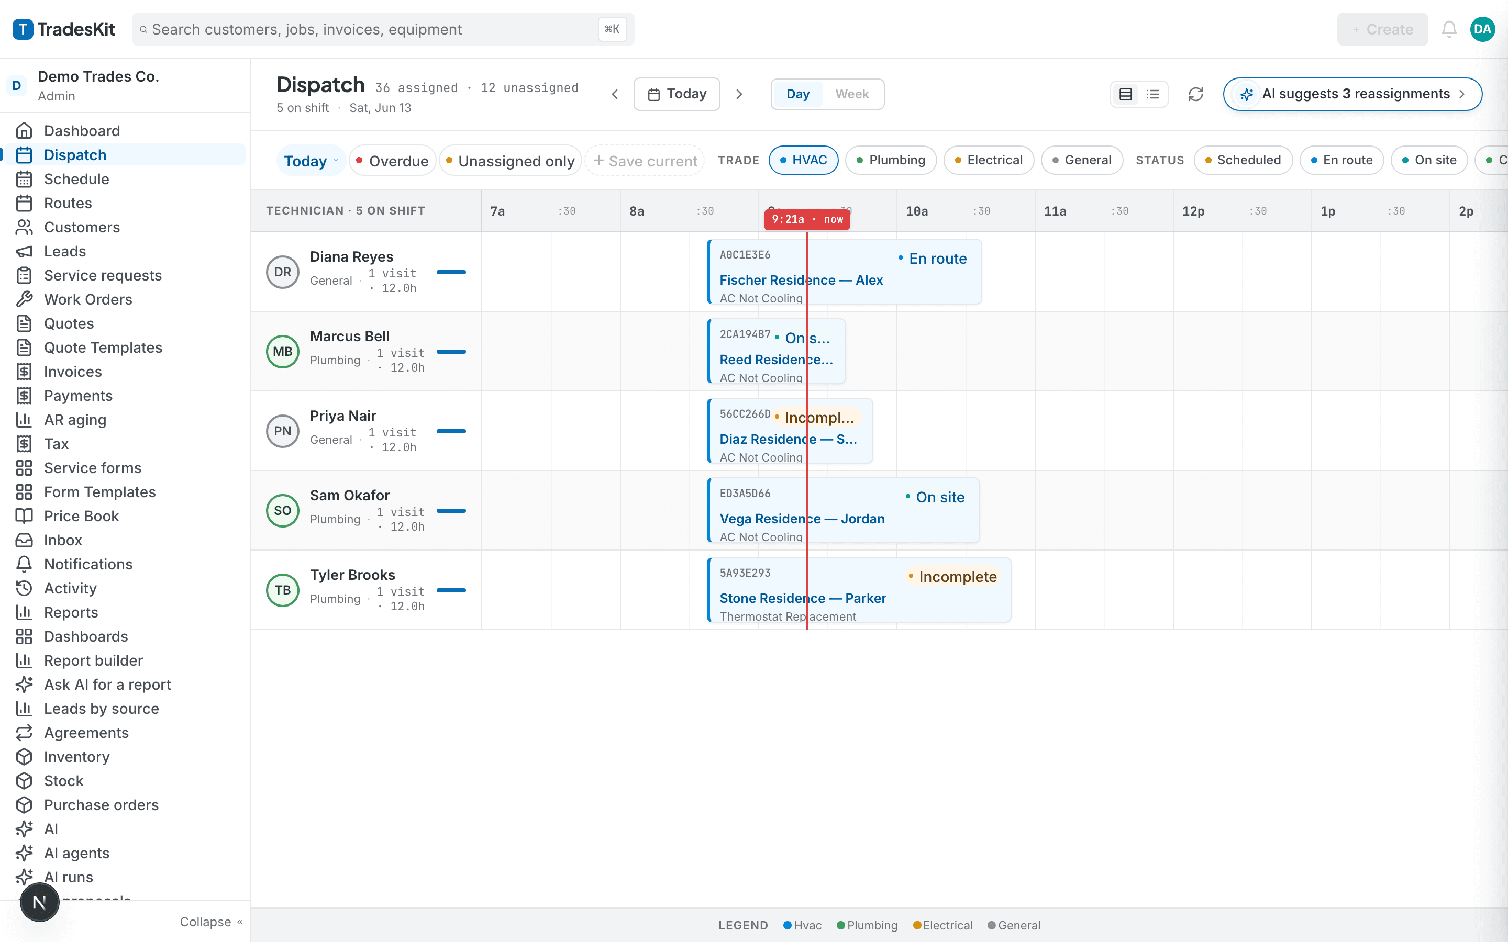
Task: Click the Inbox tray icon
Action: [x=24, y=540]
